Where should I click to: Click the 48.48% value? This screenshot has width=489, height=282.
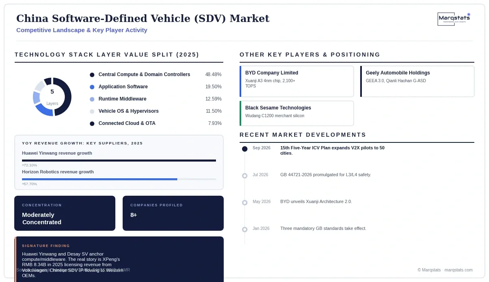click(214, 74)
